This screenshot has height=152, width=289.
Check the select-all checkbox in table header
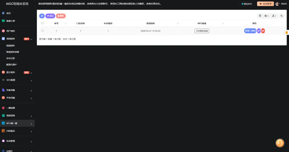coord(43,23)
